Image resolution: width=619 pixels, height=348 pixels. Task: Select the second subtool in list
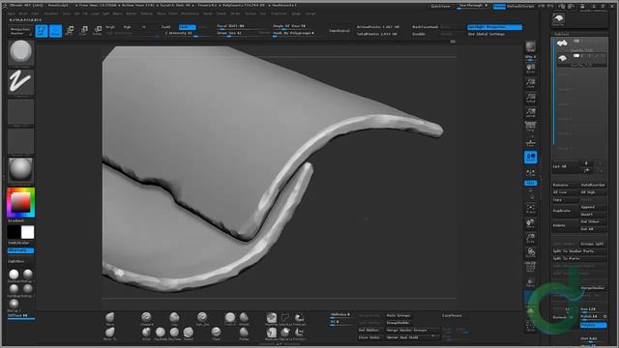pyautogui.click(x=581, y=60)
